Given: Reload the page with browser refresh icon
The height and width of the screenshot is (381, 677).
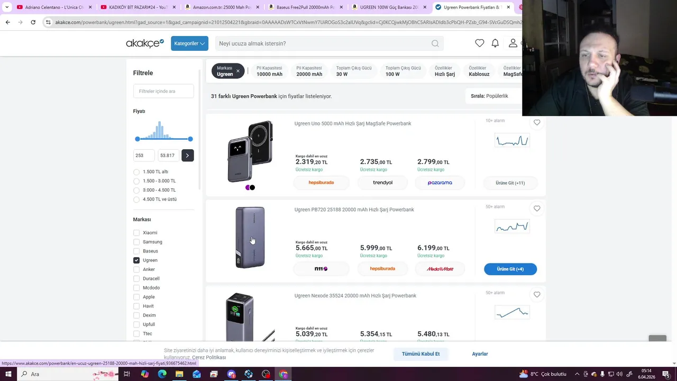Looking at the screenshot, I should click(x=33, y=22).
